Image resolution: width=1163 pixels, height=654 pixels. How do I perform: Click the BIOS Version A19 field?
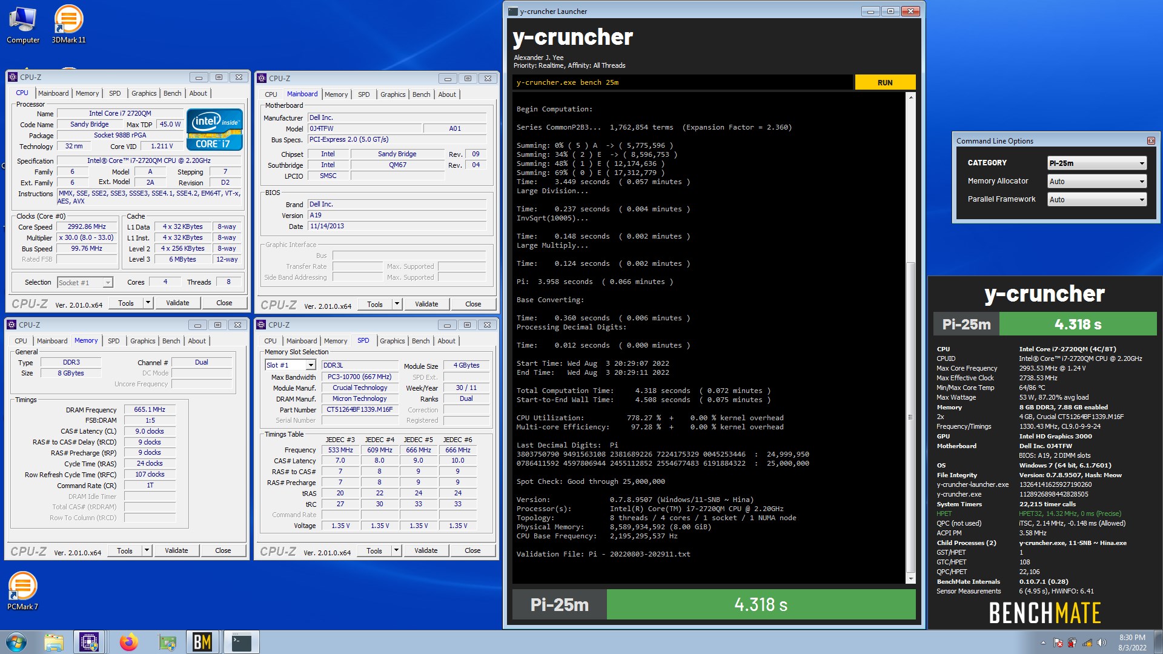point(397,216)
